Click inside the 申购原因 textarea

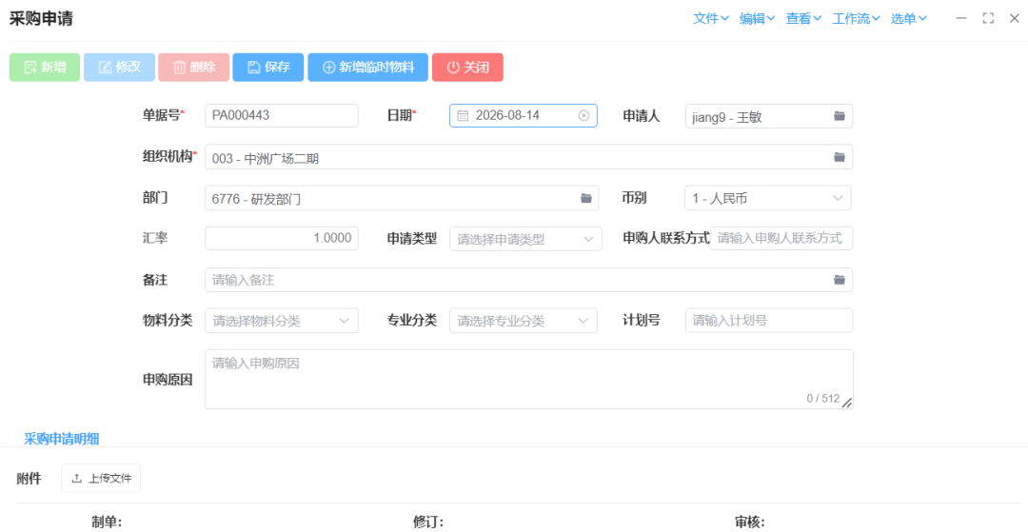pyautogui.click(x=528, y=380)
